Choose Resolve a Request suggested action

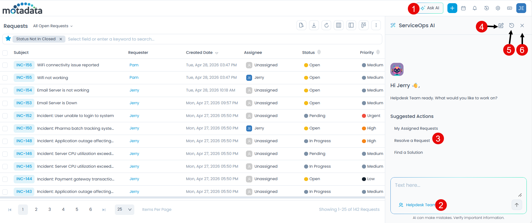point(412,140)
